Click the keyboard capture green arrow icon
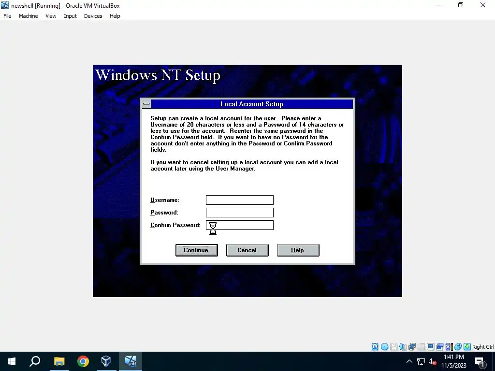This screenshot has height=371, width=495. [467, 347]
